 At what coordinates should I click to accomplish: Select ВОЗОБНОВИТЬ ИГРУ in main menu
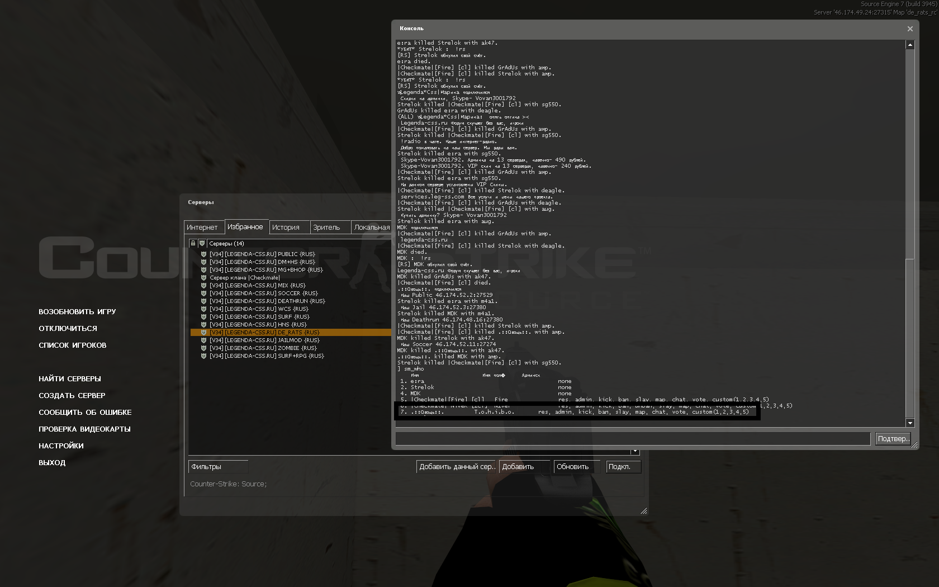click(x=77, y=312)
